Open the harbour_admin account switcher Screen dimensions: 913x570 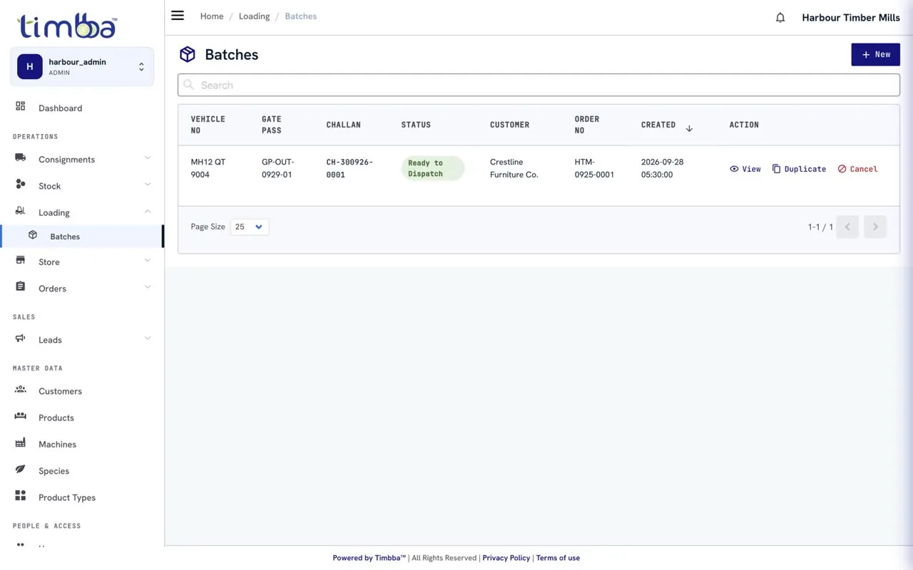[82, 67]
